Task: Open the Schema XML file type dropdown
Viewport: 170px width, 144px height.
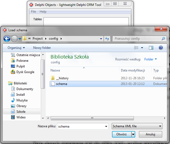Action: (x=137, y=126)
